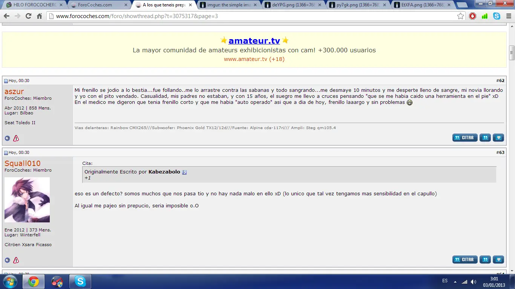Click the ES language indicator
The width and height of the screenshot is (515, 289).
[444, 281]
